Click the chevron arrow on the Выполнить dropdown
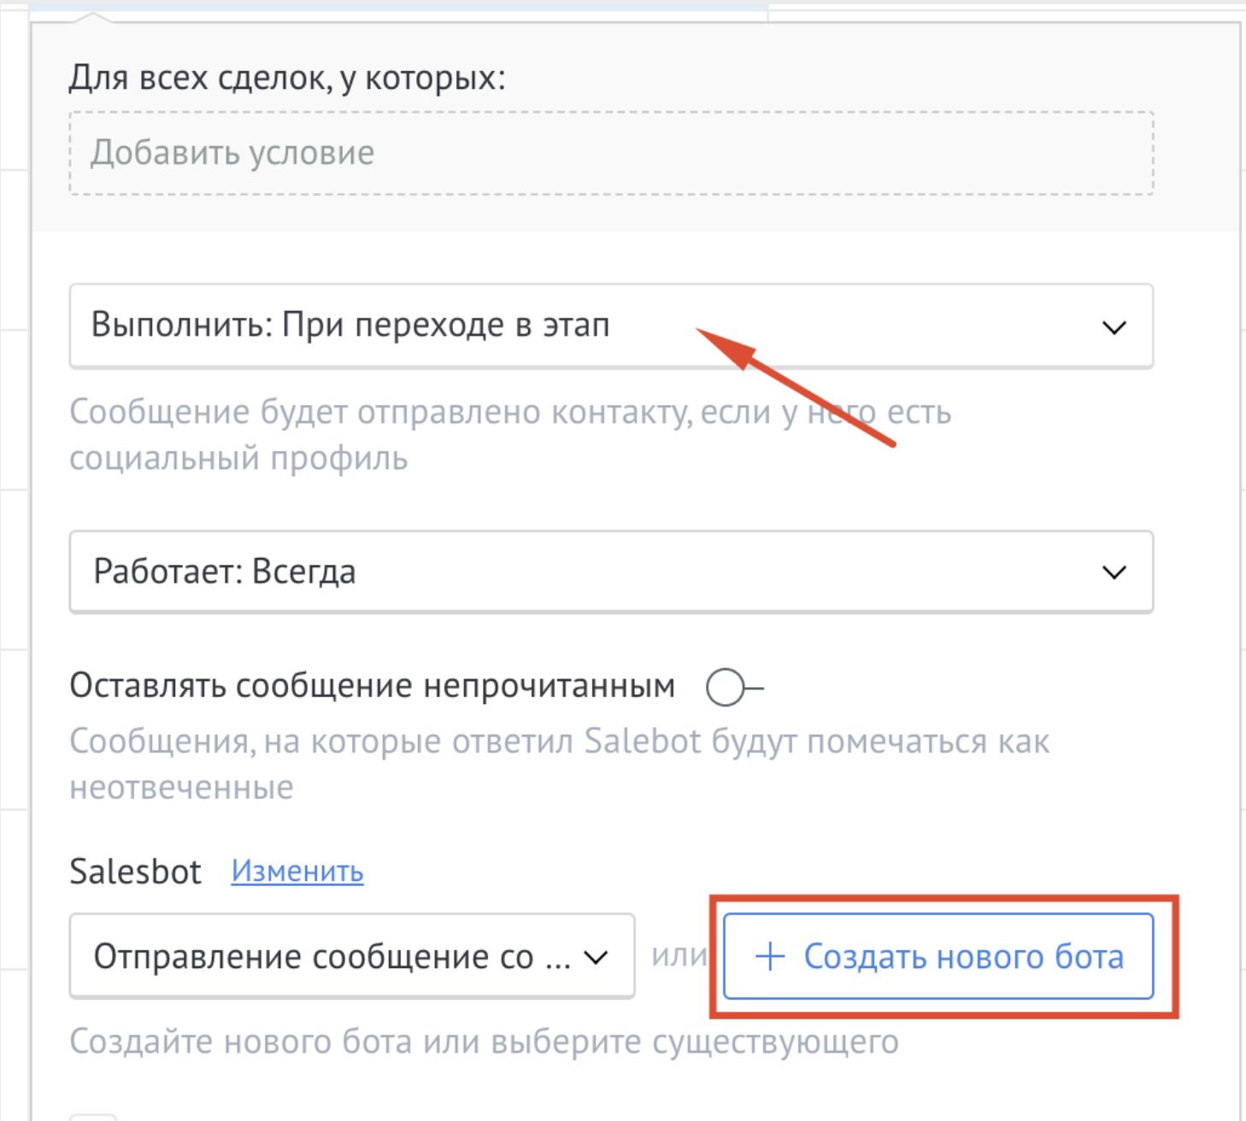Screen dimensions: 1246x1121 coord(1114,327)
